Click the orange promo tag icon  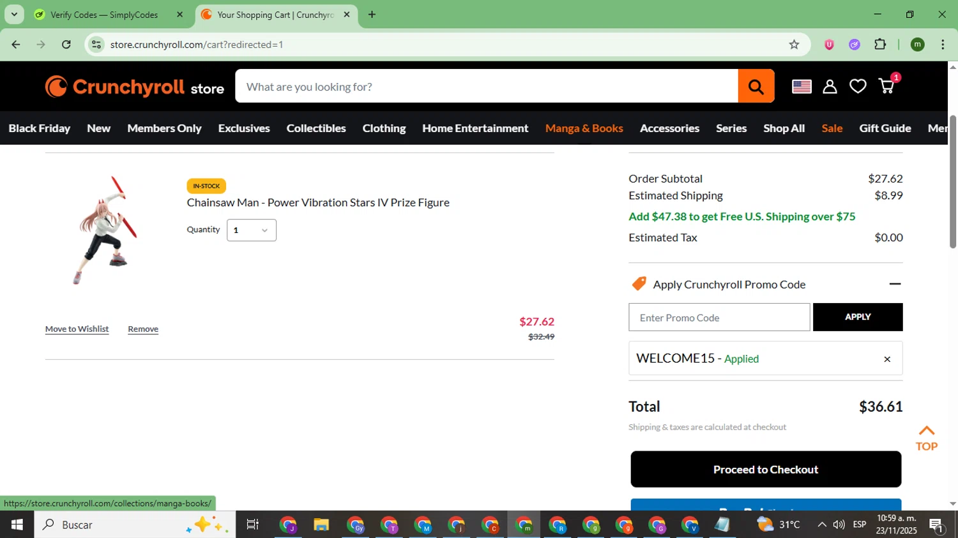tap(639, 283)
